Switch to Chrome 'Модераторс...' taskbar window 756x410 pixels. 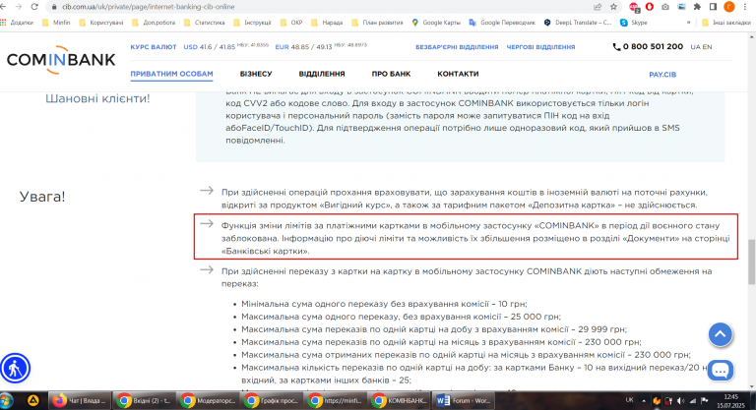(208, 400)
